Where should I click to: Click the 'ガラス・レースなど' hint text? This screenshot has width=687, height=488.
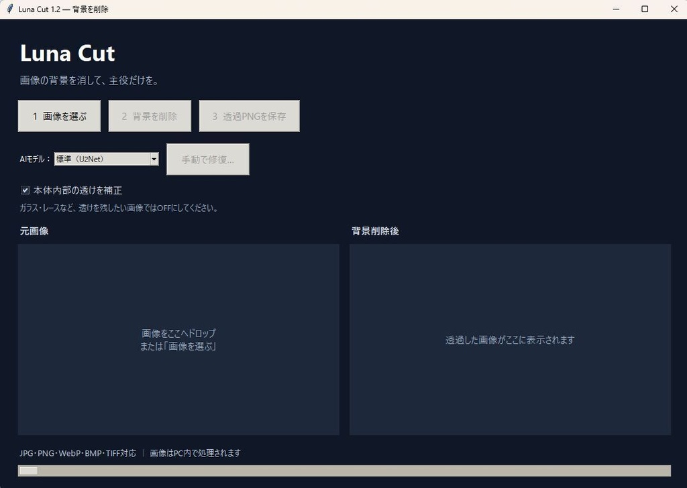(119, 208)
